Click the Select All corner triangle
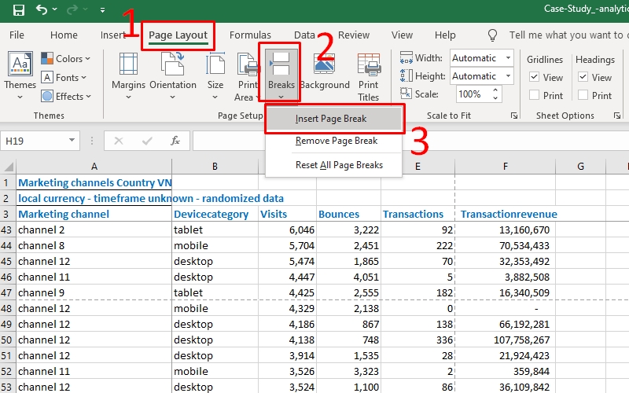The height and width of the screenshot is (393, 629). (9, 167)
